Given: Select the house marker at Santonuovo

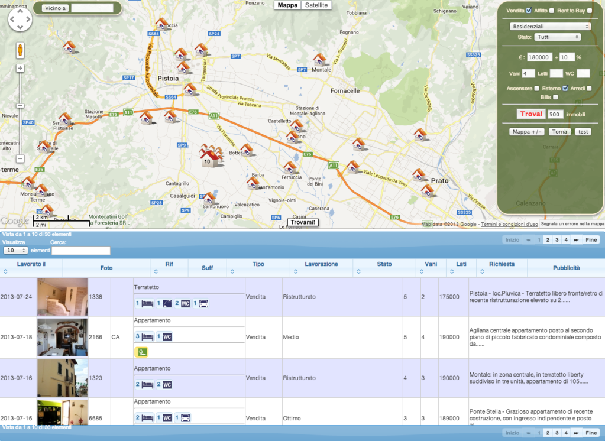Looking at the screenshot, I should (x=209, y=198).
